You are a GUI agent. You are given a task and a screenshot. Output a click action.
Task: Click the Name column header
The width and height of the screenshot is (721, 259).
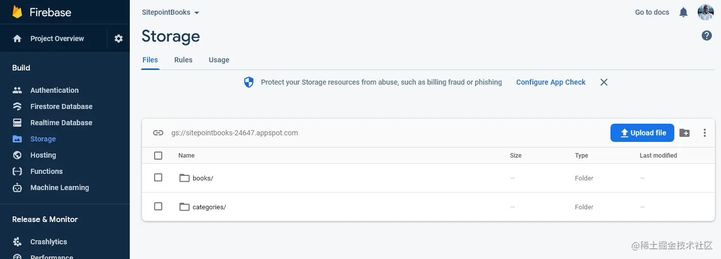click(x=187, y=156)
